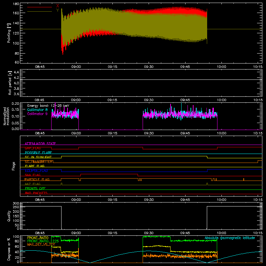Select the Pointing axis title

point(9,33)
